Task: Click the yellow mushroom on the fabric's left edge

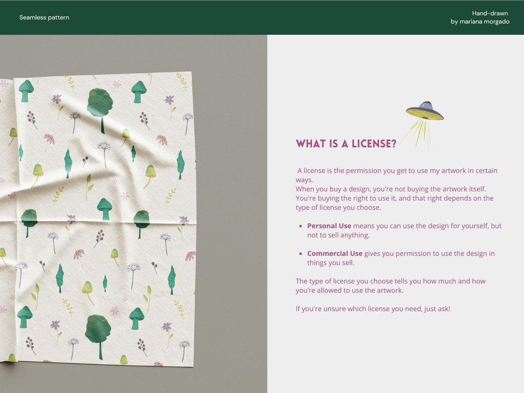Action: click(12, 136)
